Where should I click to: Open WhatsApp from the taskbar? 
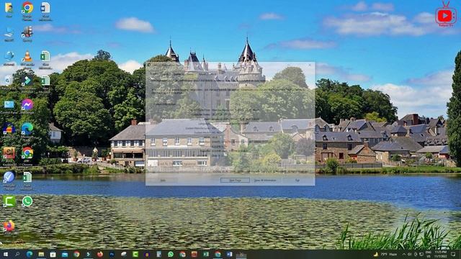[171, 254]
